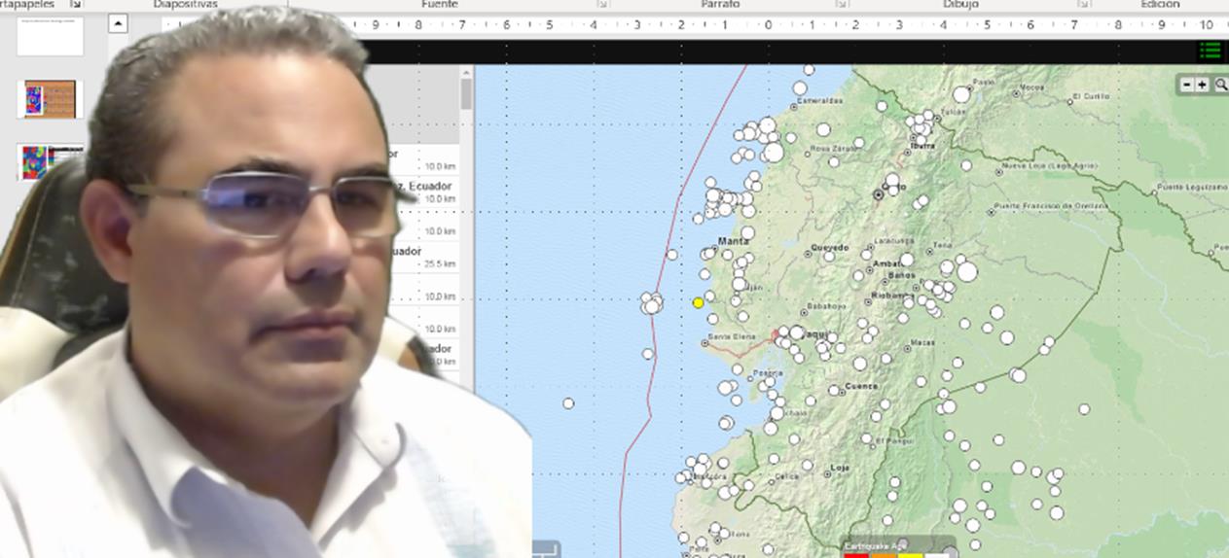Viewport: 1229px width, 558px height.
Task: Open the Párrafo dialog launcher
Action: point(840,5)
